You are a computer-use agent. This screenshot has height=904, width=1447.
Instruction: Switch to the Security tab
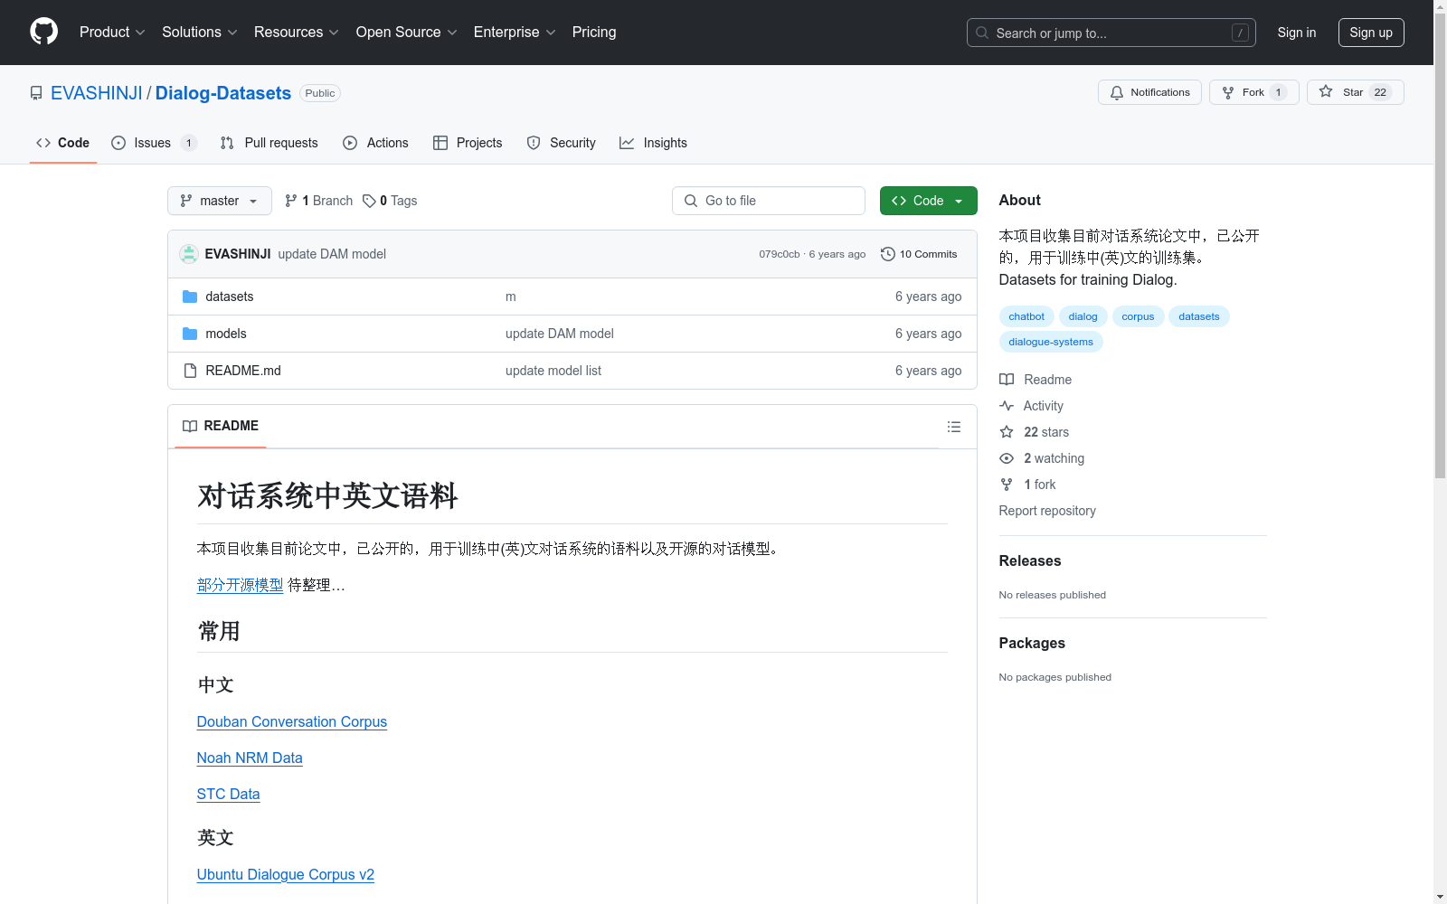(561, 143)
